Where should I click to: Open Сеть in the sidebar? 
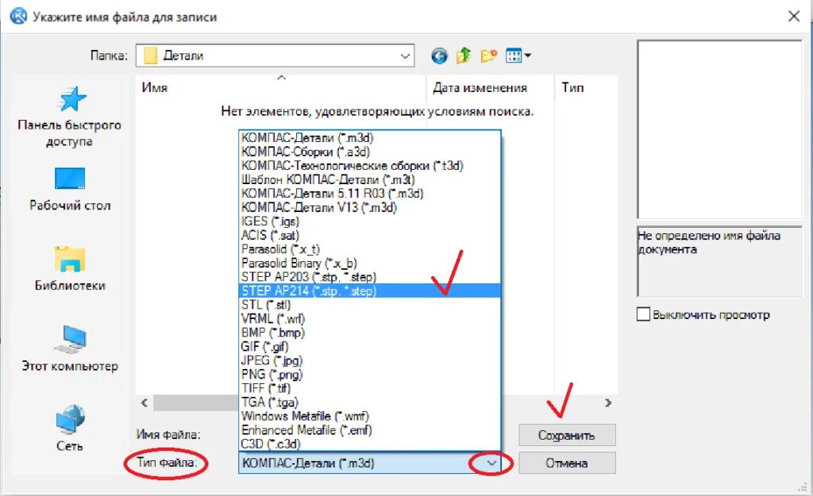pos(70,429)
